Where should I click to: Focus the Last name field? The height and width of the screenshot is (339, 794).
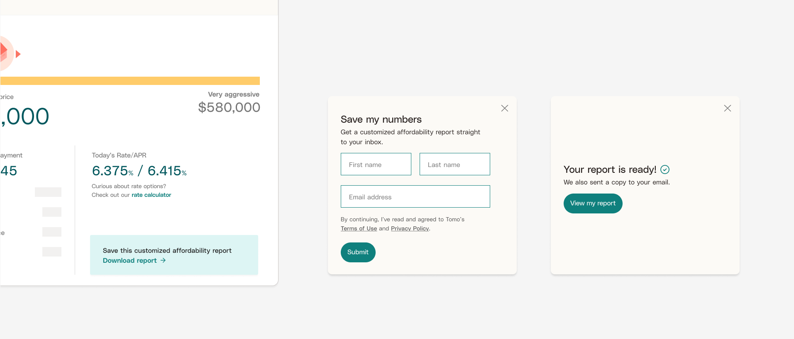pos(455,164)
